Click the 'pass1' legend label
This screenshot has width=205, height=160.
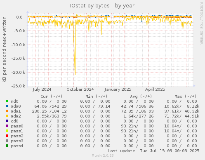[17, 131]
